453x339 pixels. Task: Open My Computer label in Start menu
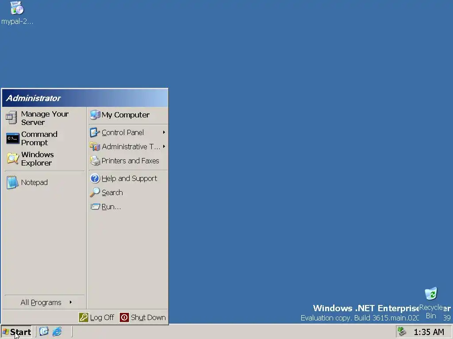pyautogui.click(x=125, y=115)
